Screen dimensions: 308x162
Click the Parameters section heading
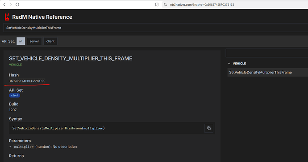(20, 141)
